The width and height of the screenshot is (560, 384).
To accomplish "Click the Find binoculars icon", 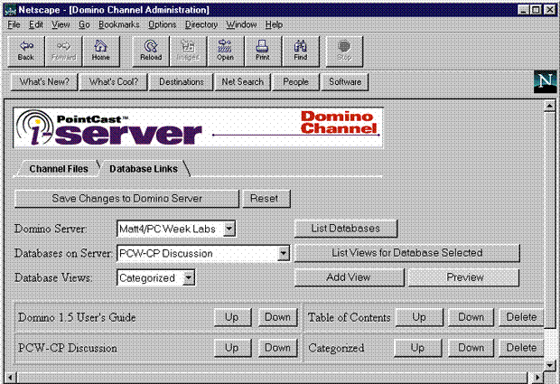I will pos(301,52).
